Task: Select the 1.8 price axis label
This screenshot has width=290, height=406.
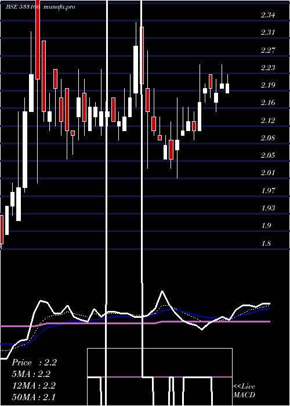Action: [266, 244]
